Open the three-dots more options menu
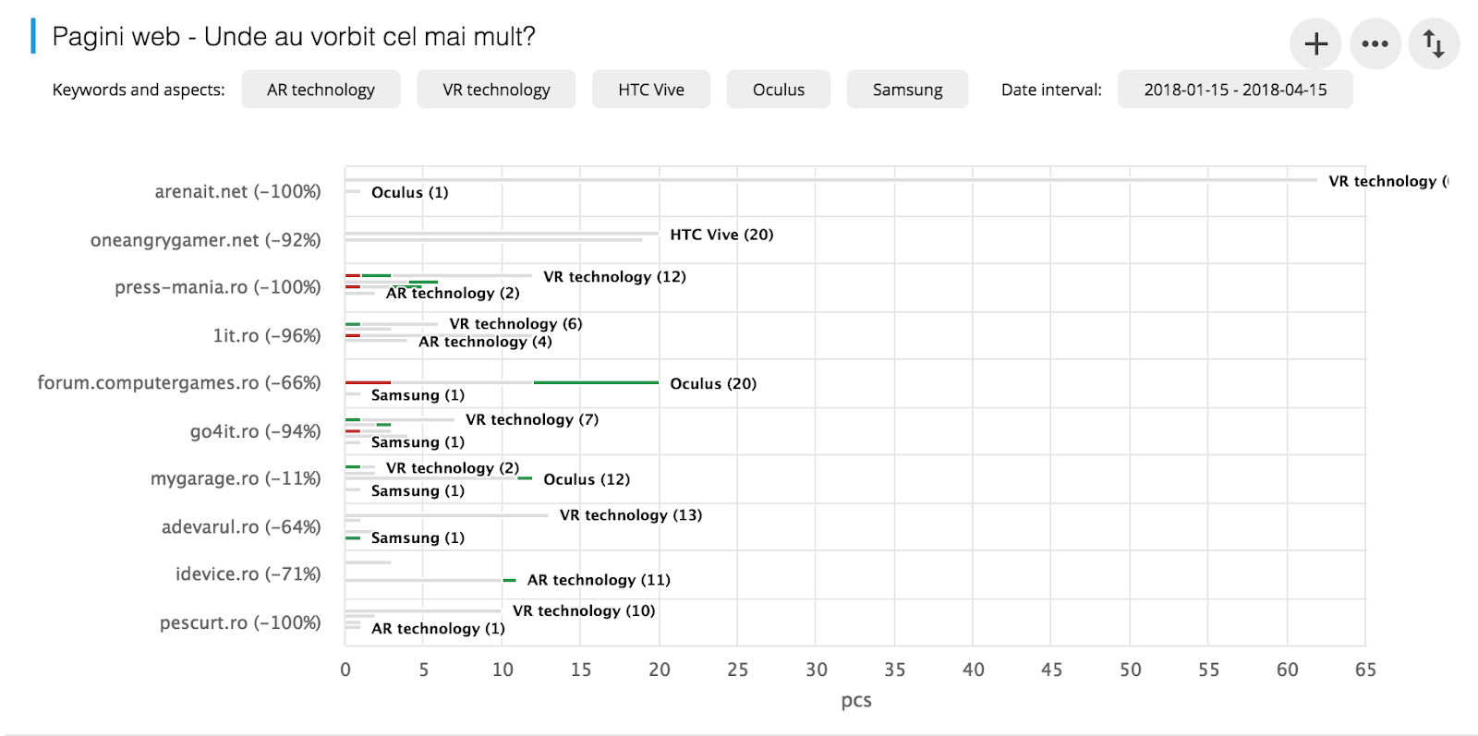 1375,43
